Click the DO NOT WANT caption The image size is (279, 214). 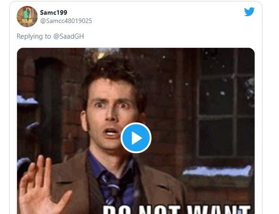pyautogui.click(x=177, y=209)
